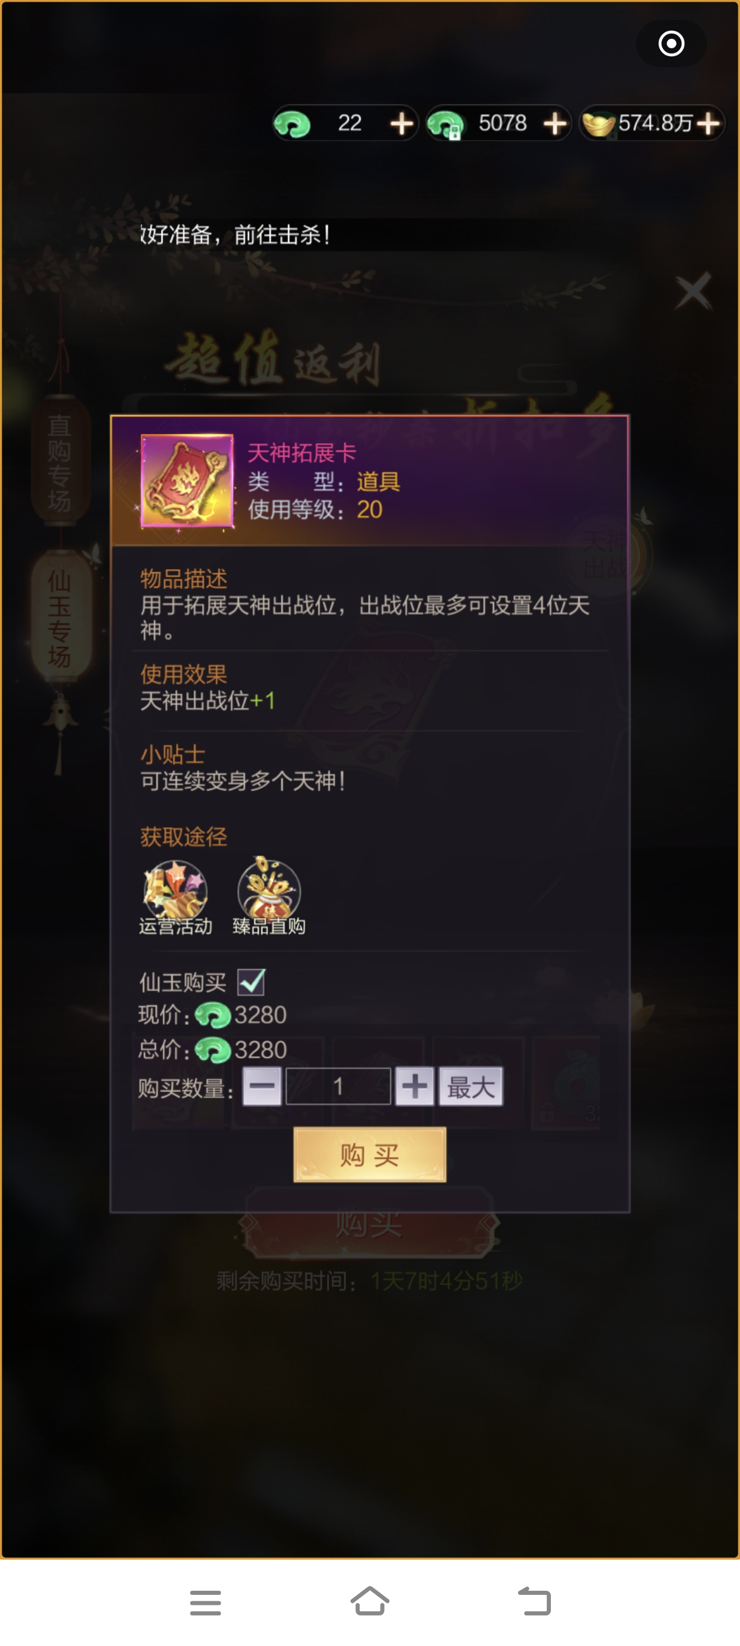Open the 运营活动 source icon
The height and width of the screenshot is (1646, 740).
(x=175, y=889)
